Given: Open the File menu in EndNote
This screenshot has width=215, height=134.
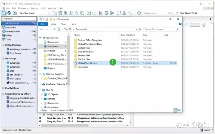Looking at the screenshot, I should tap(8, 8).
